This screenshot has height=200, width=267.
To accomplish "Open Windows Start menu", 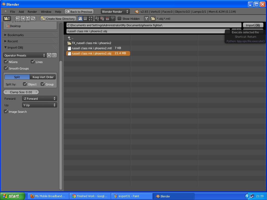I will point(13,196).
